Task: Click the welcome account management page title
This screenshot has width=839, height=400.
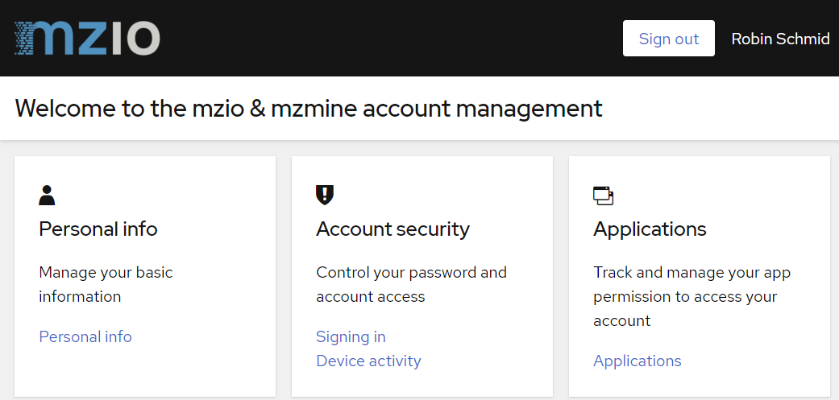Action: coord(309,109)
